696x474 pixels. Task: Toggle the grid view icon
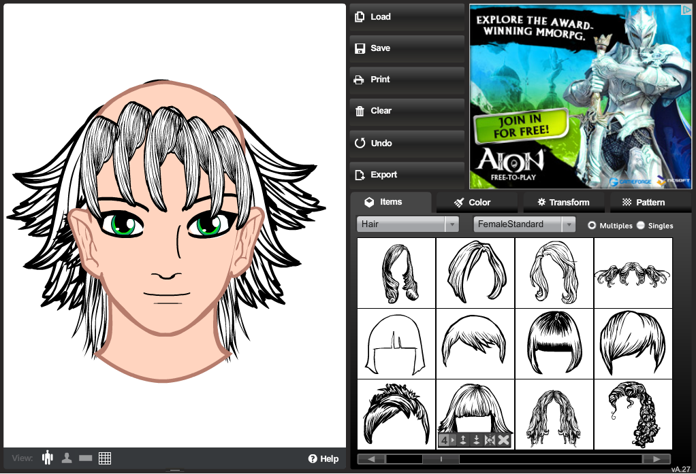coord(105,458)
